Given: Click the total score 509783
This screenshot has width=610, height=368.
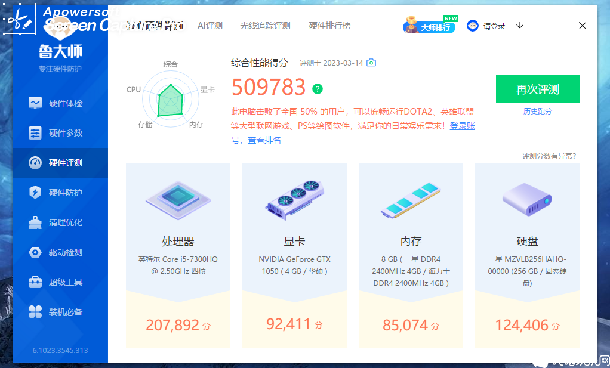Looking at the screenshot, I should (x=269, y=87).
